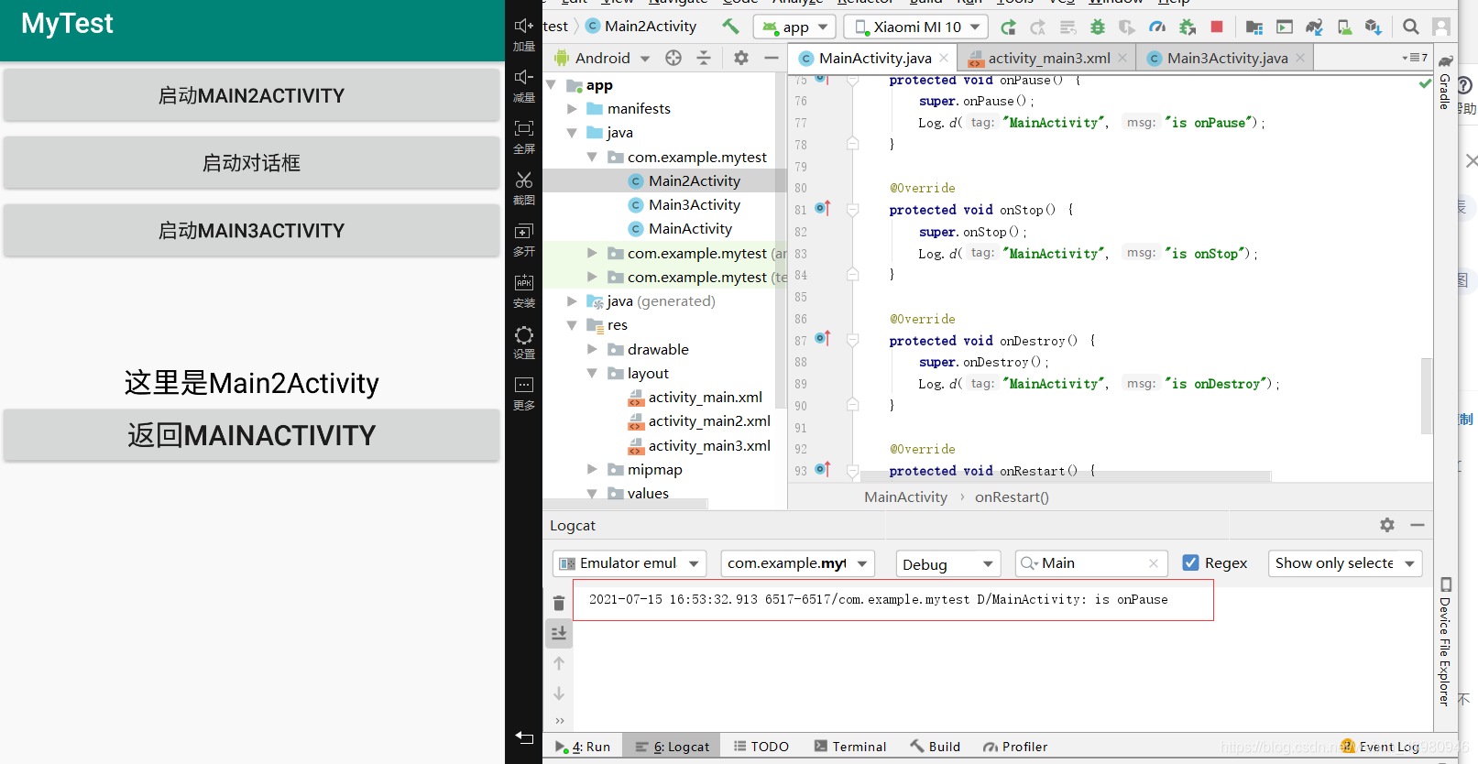This screenshot has width=1478, height=764.
Task: Switch to Main3Activity.java editor tab
Action: (1226, 58)
